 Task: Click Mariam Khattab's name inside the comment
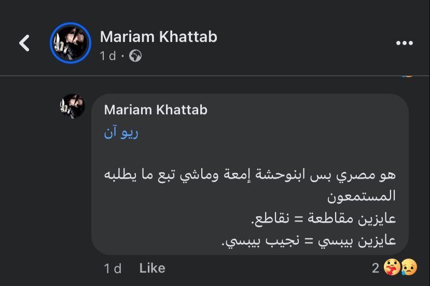click(x=156, y=110)
